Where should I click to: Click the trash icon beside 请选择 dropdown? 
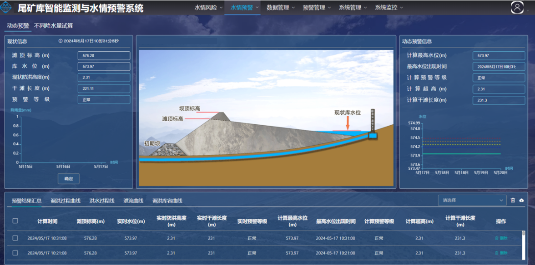coord(513,200)
